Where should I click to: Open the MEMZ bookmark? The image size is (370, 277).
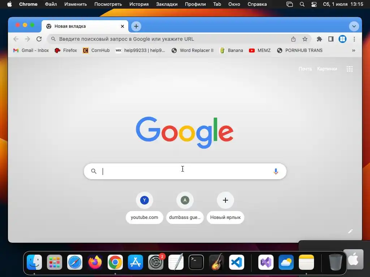(x=259, y=50)
